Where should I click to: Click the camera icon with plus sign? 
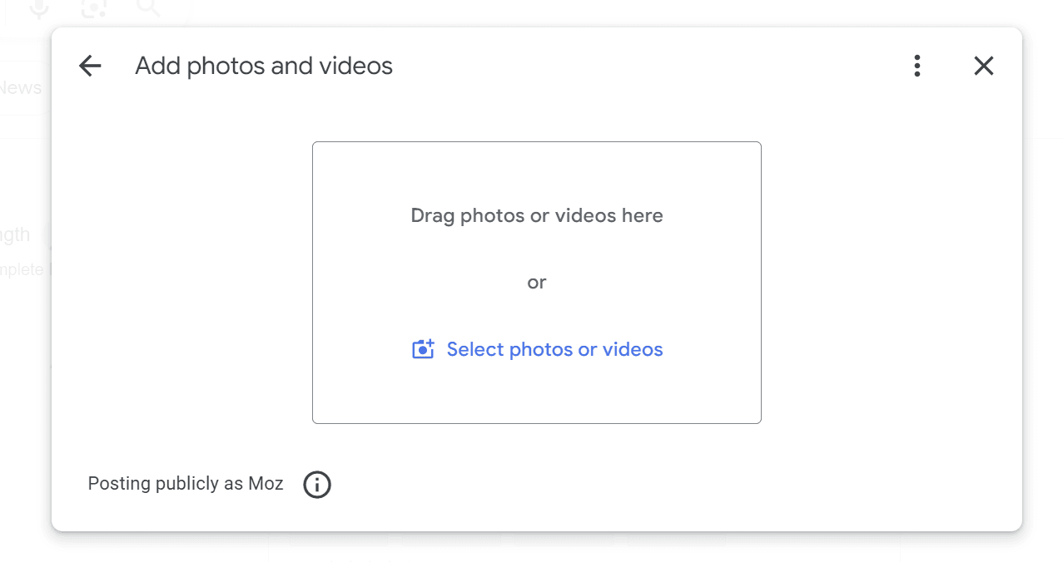[424, 349]
